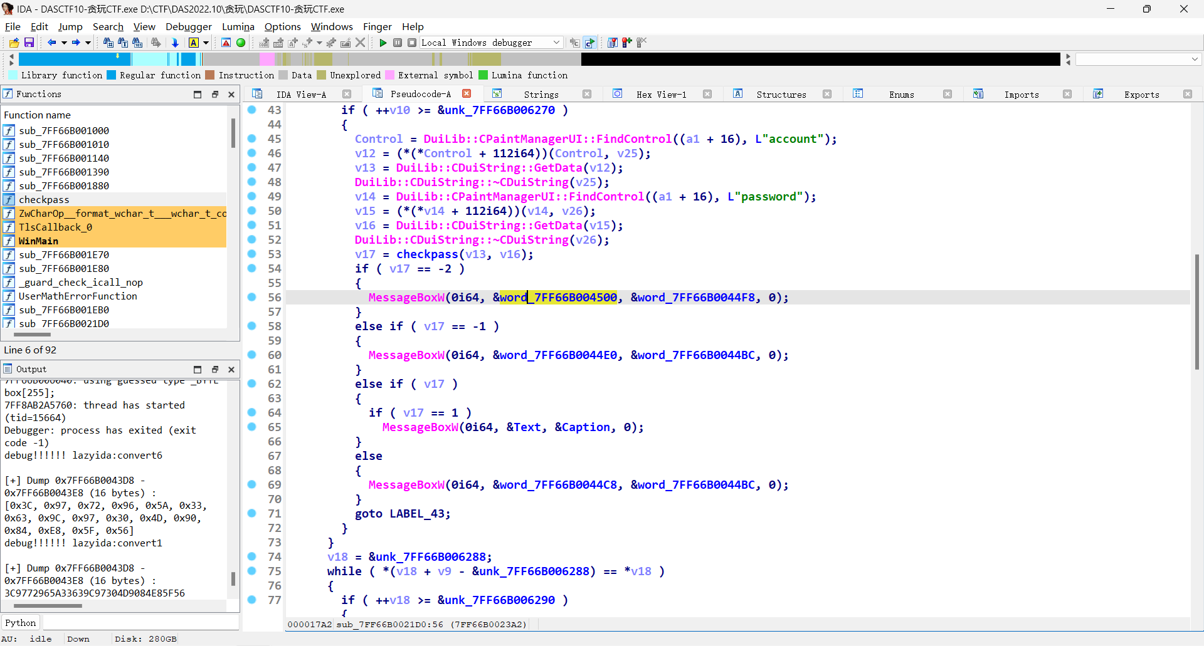Close the Pseudocode-A tab
This screenshot has width=1204, height=646.
tap(467, 93)
